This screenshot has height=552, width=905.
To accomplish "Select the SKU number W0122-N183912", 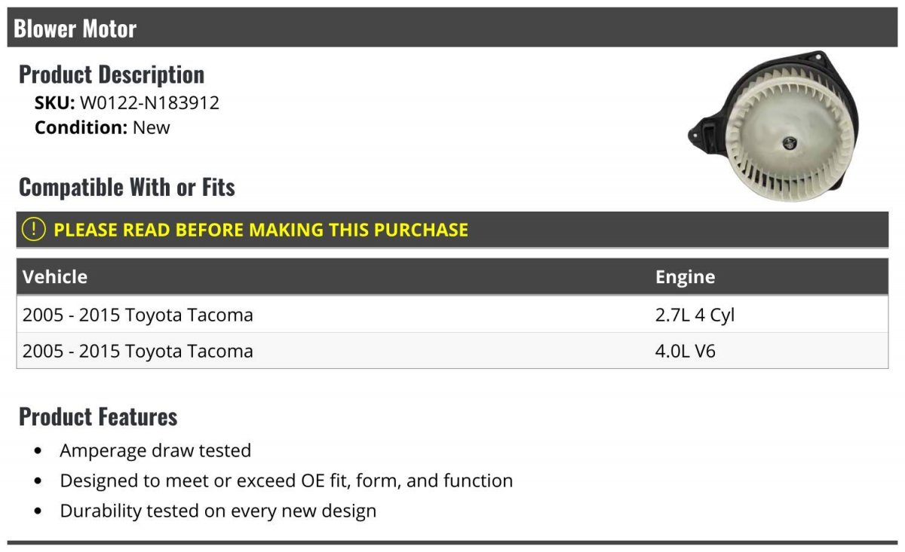I will pos(149,102).
